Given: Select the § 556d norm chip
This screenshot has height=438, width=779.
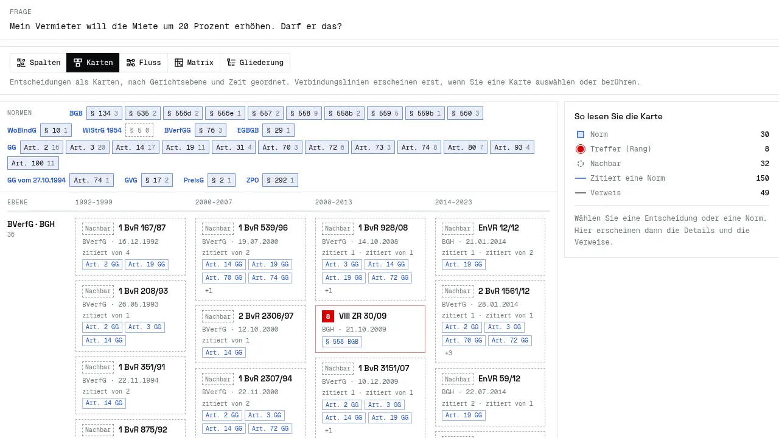Looking at the screenshot, I should coord(183,113).
